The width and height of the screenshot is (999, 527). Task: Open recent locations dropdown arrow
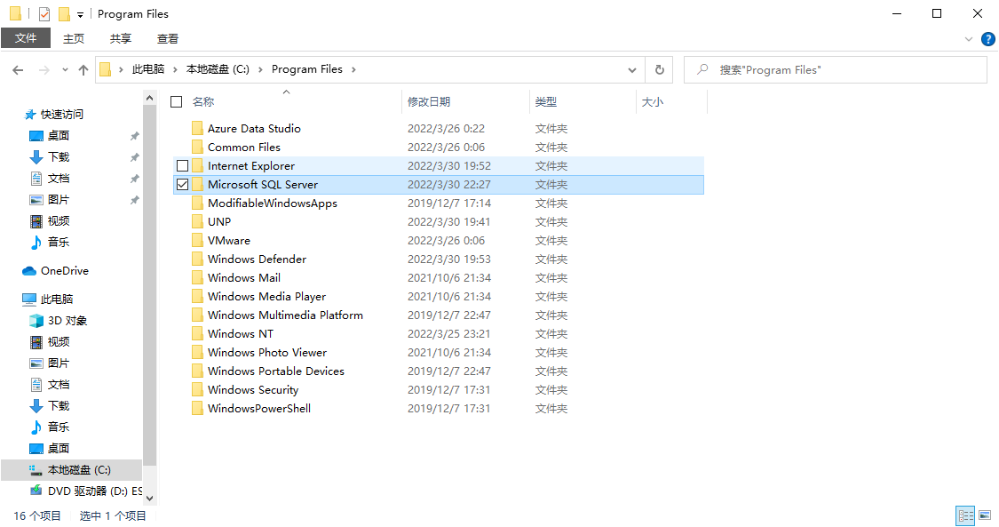tap(65, 70)
